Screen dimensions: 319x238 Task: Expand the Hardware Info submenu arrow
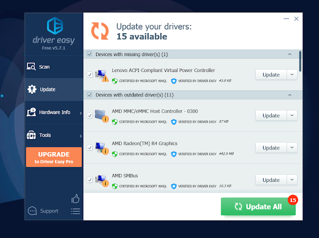[81, 113]
